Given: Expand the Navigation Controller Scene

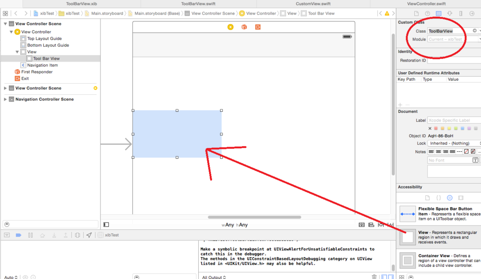Looking at the screenshot, I should (5, 99).
